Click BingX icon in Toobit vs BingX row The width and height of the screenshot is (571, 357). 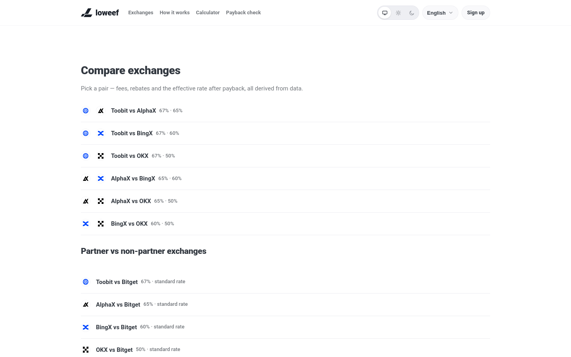(x=101, y=133)
